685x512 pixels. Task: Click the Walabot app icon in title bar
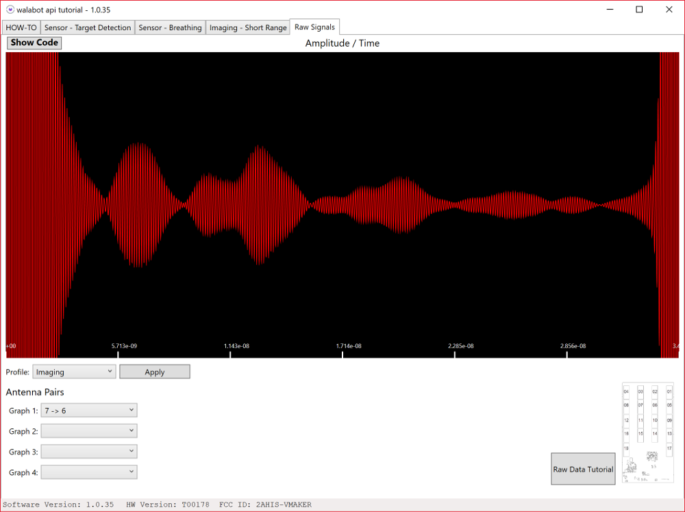tap(10, 10)
